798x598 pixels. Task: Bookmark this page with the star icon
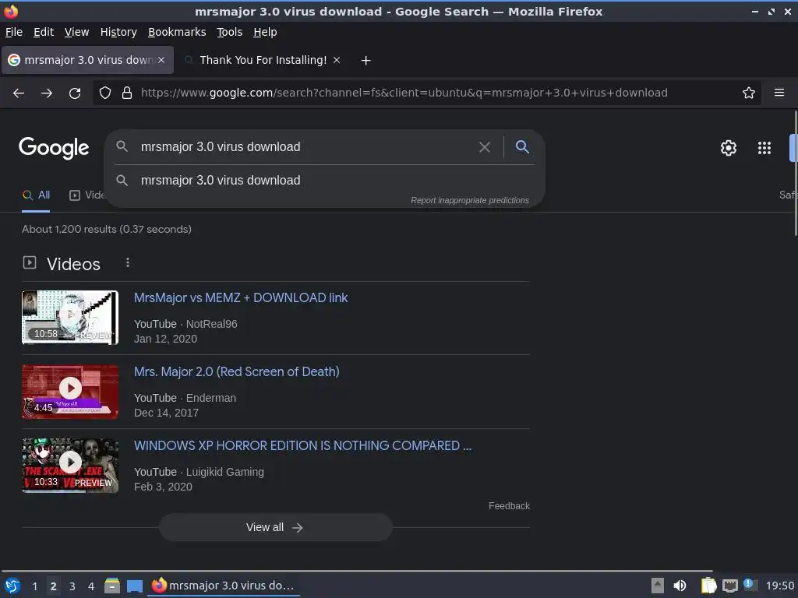coord(749,93)
